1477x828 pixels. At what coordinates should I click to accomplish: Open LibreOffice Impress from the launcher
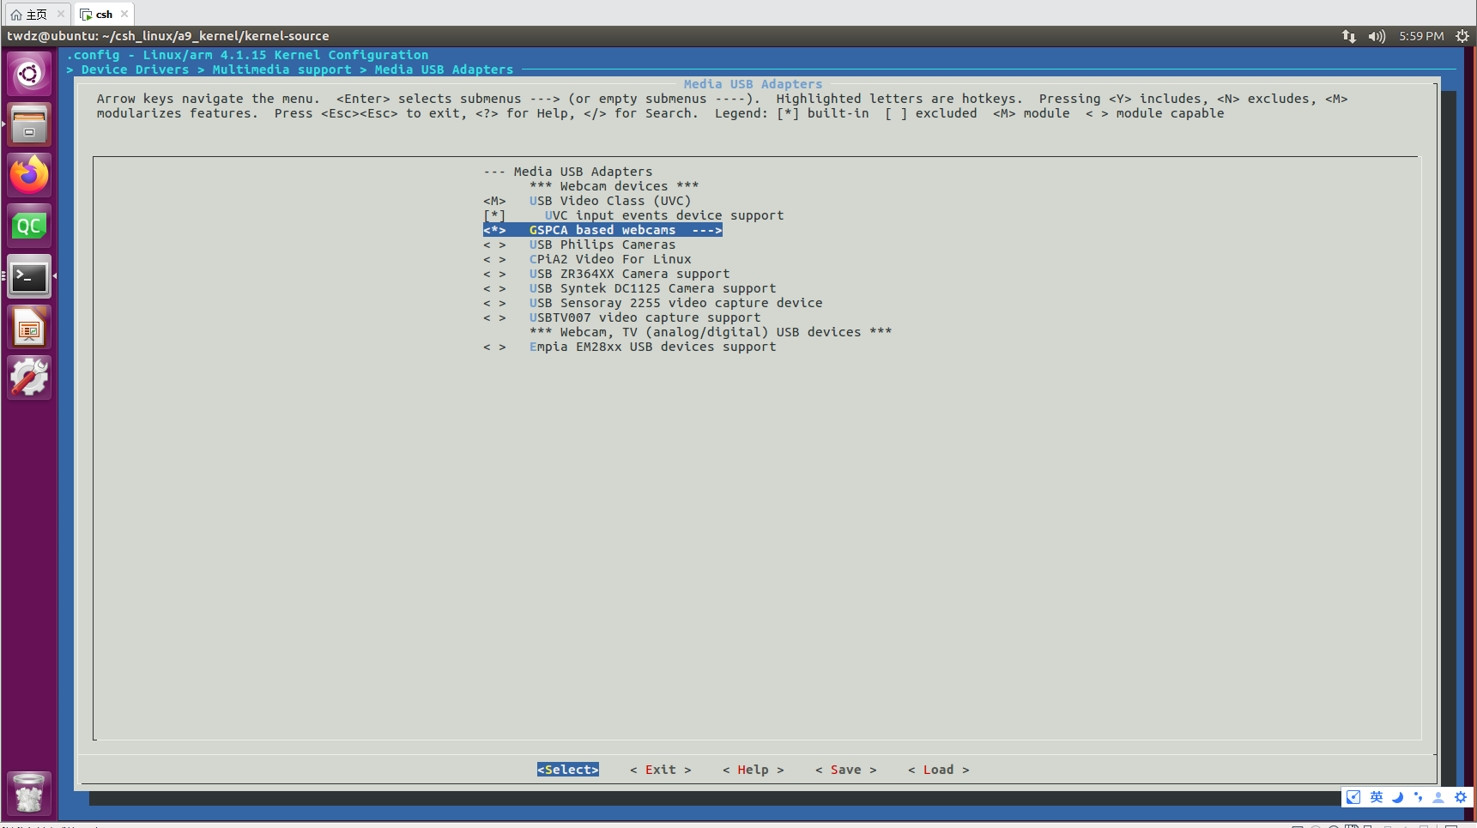[28, 327]
